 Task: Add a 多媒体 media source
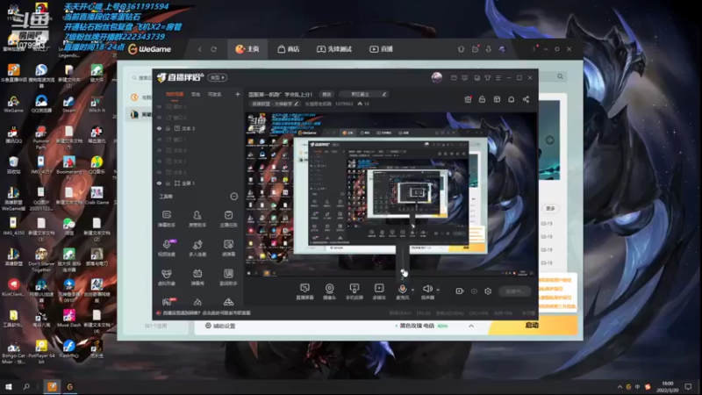pyautogui.click(x=379, y=291)
